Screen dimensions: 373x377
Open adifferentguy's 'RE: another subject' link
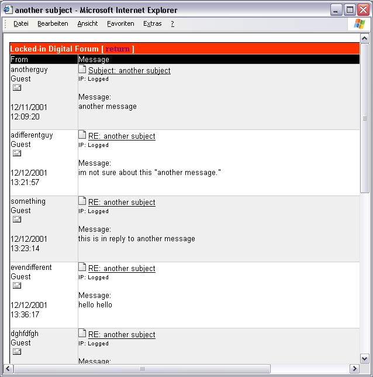tap(122, 136)
